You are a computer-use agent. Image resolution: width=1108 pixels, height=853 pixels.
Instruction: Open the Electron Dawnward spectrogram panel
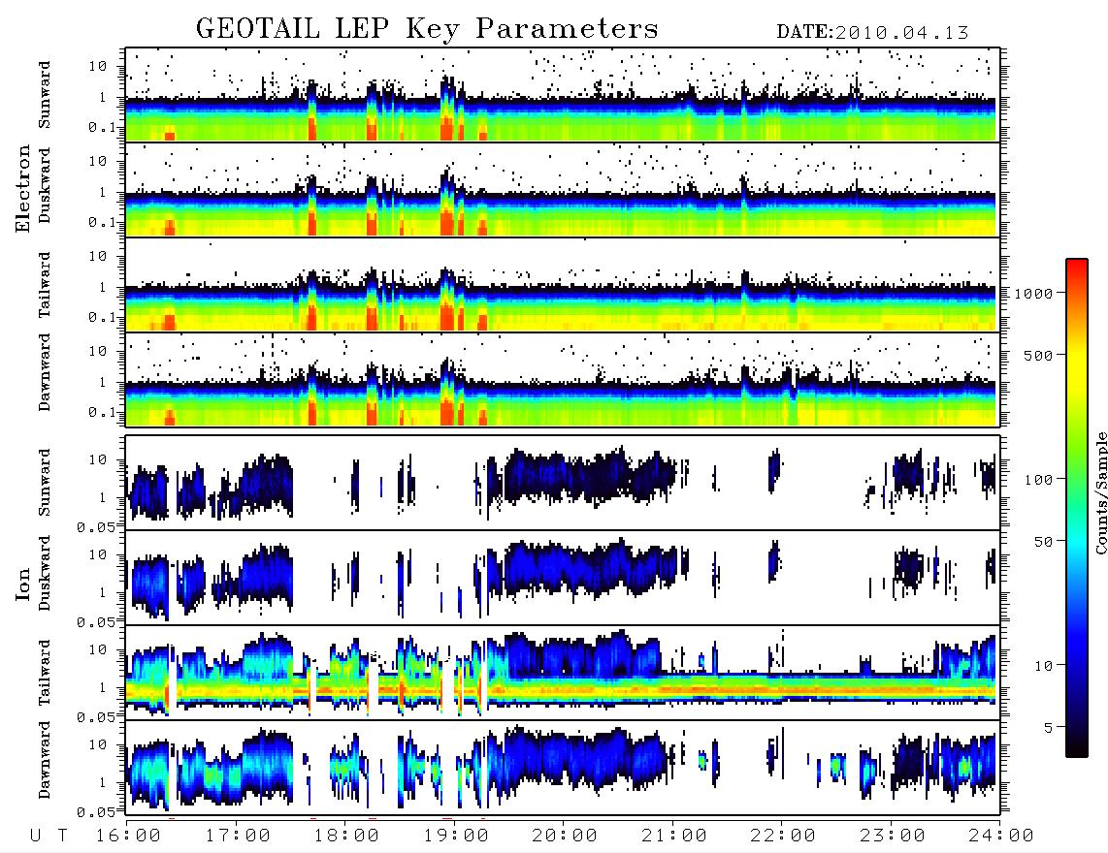[563, 379]
